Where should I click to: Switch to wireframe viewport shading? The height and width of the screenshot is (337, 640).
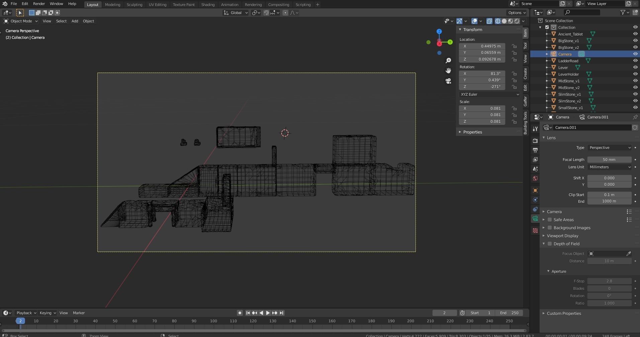coord(498,21)
